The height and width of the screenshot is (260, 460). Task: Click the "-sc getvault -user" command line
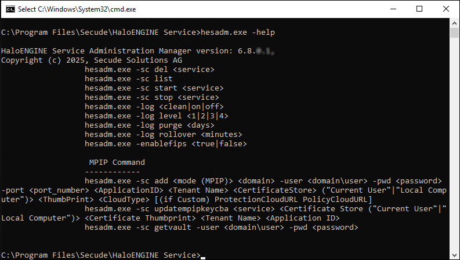[221, 228]
